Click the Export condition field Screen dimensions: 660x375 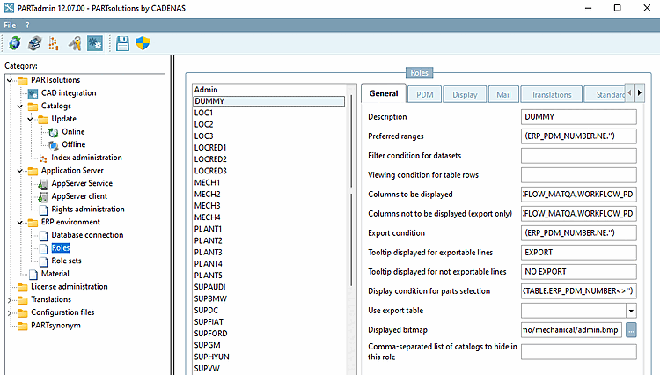(579, 233)
